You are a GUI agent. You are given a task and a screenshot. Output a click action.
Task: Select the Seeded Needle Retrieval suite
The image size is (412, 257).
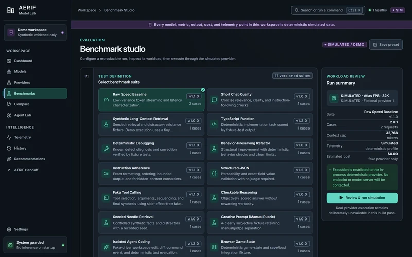151,223
